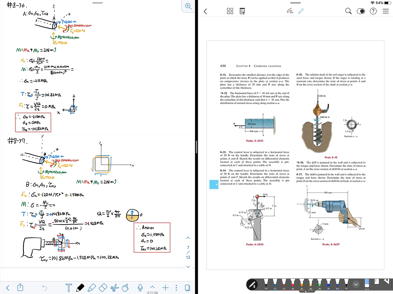
Task: Open the page overview icon in notes app
Action: pyautogui.click(x=187, y=288)
